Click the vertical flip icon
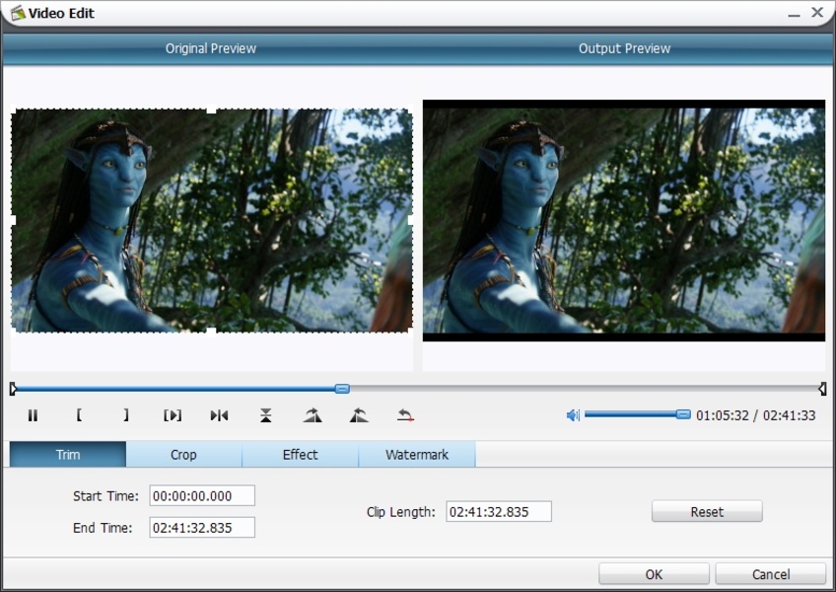Viewport: 836px width, 592px height. coord(266,415)
